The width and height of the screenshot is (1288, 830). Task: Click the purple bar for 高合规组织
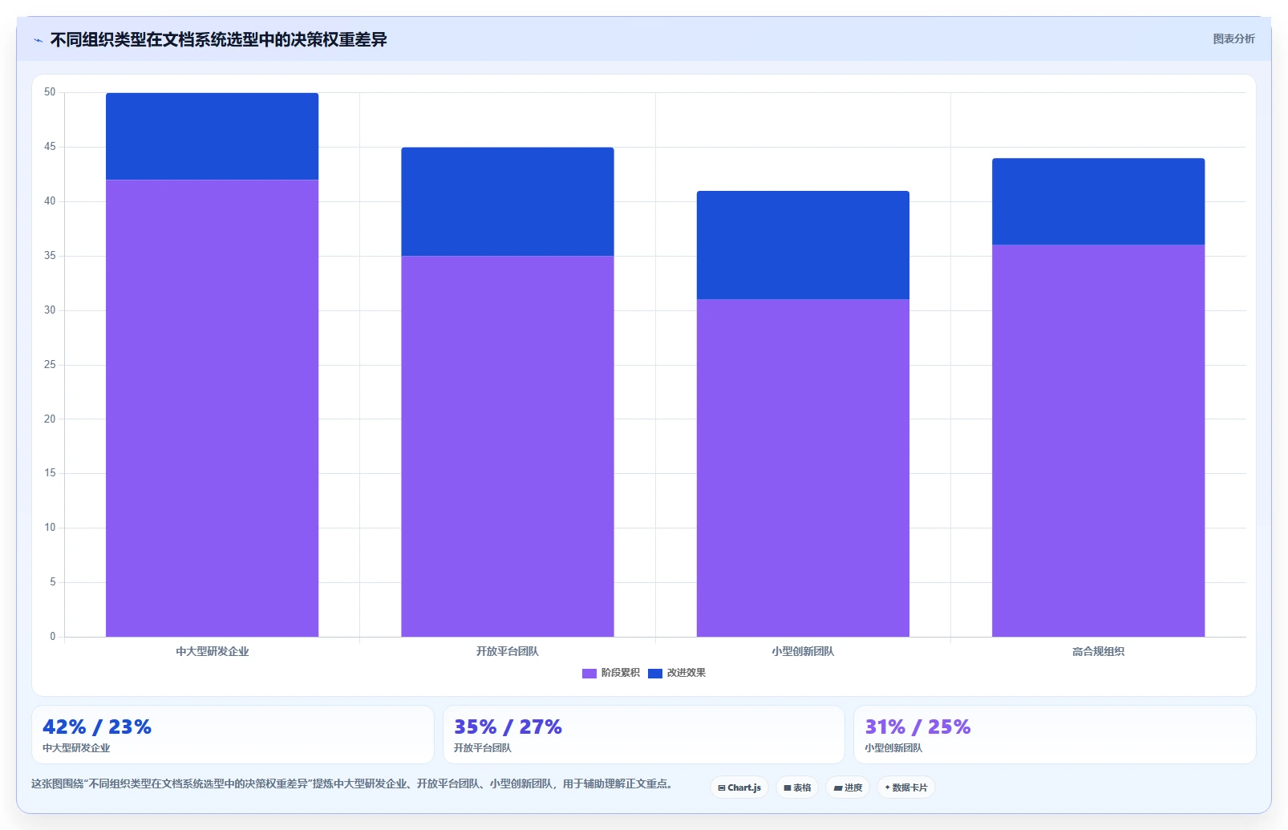[1099, 440]
